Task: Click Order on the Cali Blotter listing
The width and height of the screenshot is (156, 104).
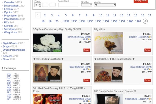Action: point(87,80)
